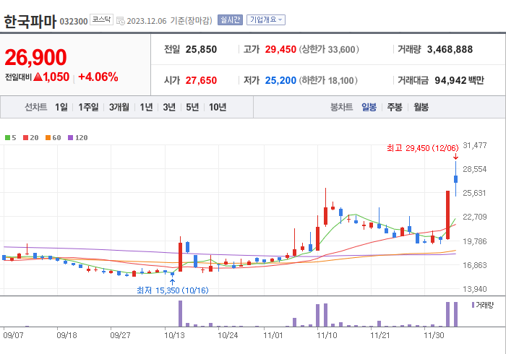The height and width of the screenshot is (354, 506).
Task: Click the tall red candle before 12/06
Action: (448, 215)
